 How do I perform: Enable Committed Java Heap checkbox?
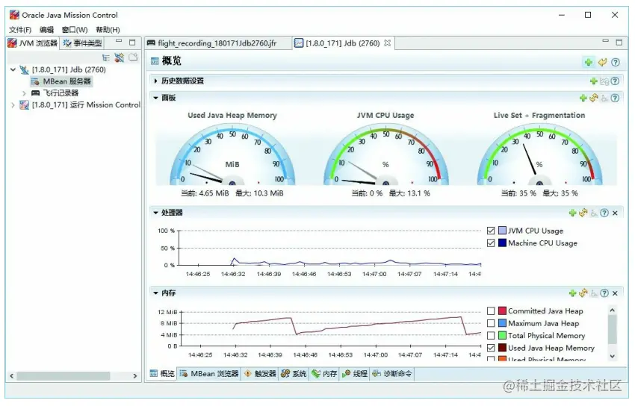tap(491, 311)
